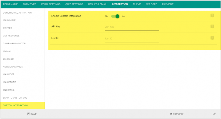Viewport: 221px width, 119px height.
Task: Switch to the Form Settings tab
Action: pyautogui.click(x=51, y=4)
